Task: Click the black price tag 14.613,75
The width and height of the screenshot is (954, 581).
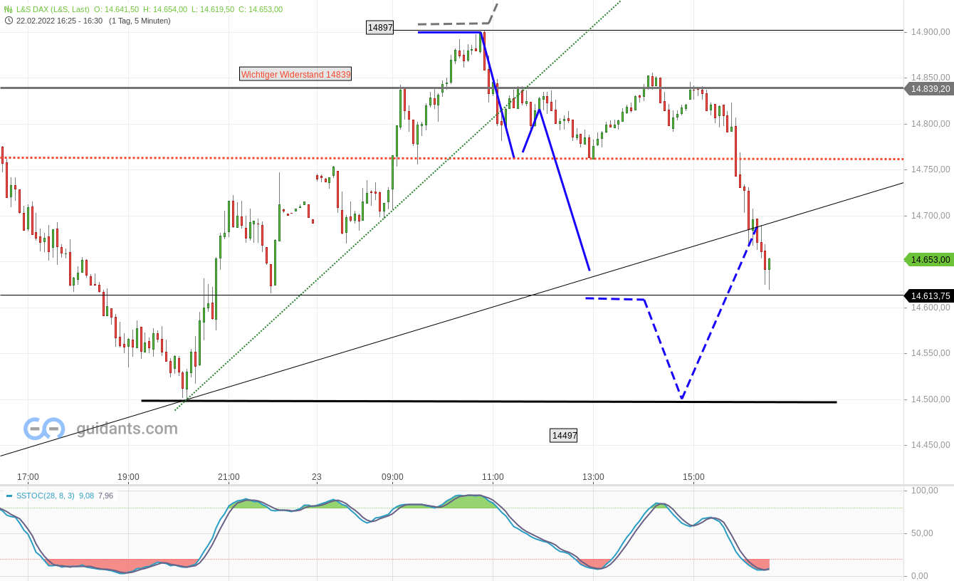Action: [929, 295]
